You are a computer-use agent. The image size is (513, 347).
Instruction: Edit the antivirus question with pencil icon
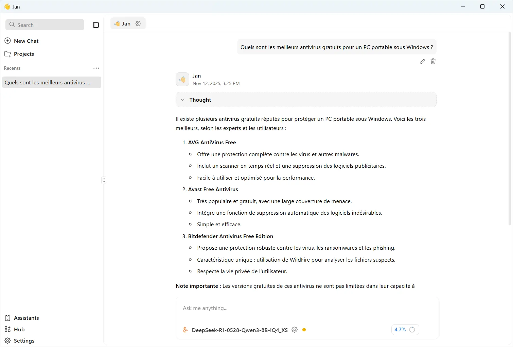[x=422, y=61]
